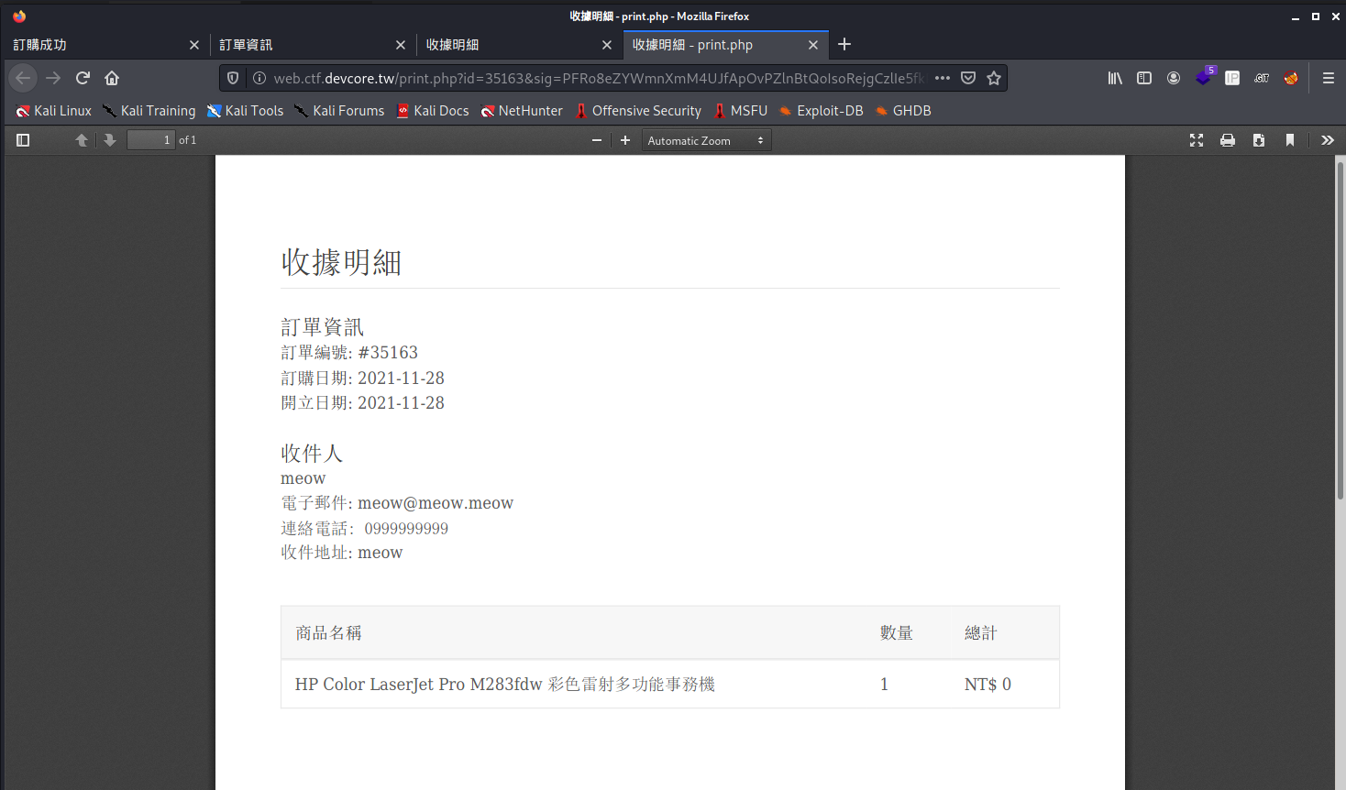Click the PDF page number field
The width and height of the screenshot is (1346, 790).
pyautogui.click(x=150, y=140)
